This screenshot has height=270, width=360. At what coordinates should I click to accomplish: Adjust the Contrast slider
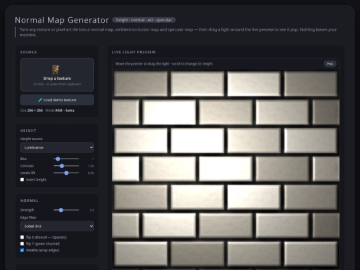(67, 166)
